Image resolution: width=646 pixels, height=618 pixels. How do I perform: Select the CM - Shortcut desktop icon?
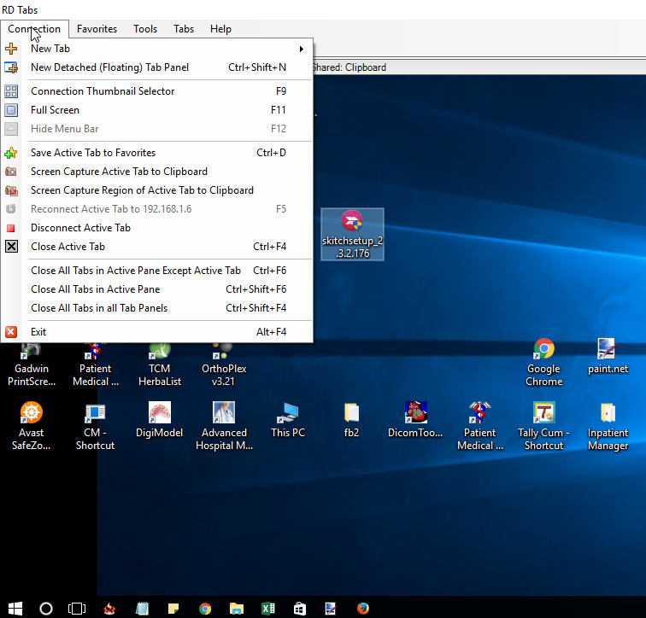(x=95, y=426)
